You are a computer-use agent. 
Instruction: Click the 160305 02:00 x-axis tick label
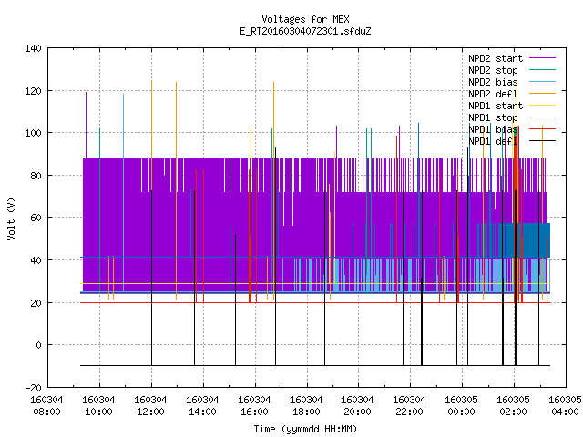click(x=513, y=406)
